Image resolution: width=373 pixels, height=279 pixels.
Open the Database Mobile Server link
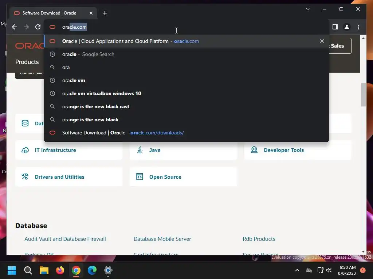(162, 239)
